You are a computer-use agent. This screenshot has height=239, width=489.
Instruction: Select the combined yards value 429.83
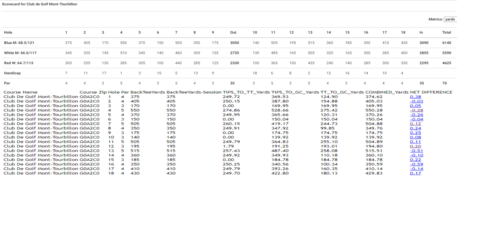tap(374, 173)
